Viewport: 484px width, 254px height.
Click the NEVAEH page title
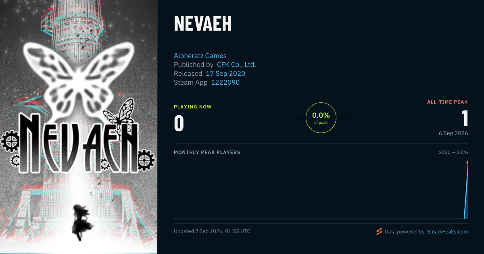(203, 24)
